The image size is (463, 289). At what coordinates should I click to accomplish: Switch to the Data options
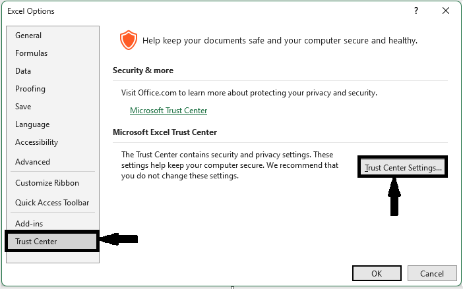(23, 71)
